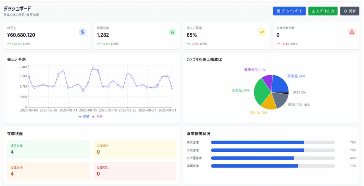Refresh dashboard with 更新 button

(350, 11)
